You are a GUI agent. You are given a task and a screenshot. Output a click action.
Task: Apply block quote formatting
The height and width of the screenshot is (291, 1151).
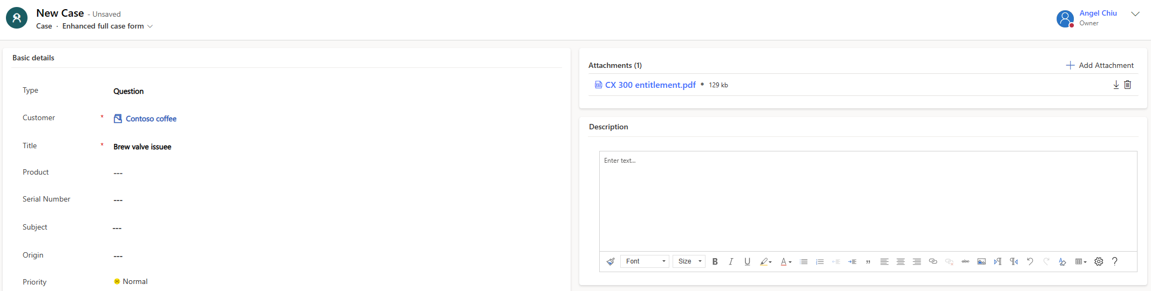click(868, 261)
